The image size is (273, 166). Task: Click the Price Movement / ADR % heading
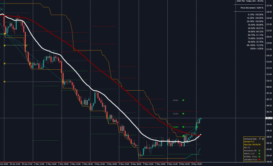pyautogui.click(x=252, y=8)
